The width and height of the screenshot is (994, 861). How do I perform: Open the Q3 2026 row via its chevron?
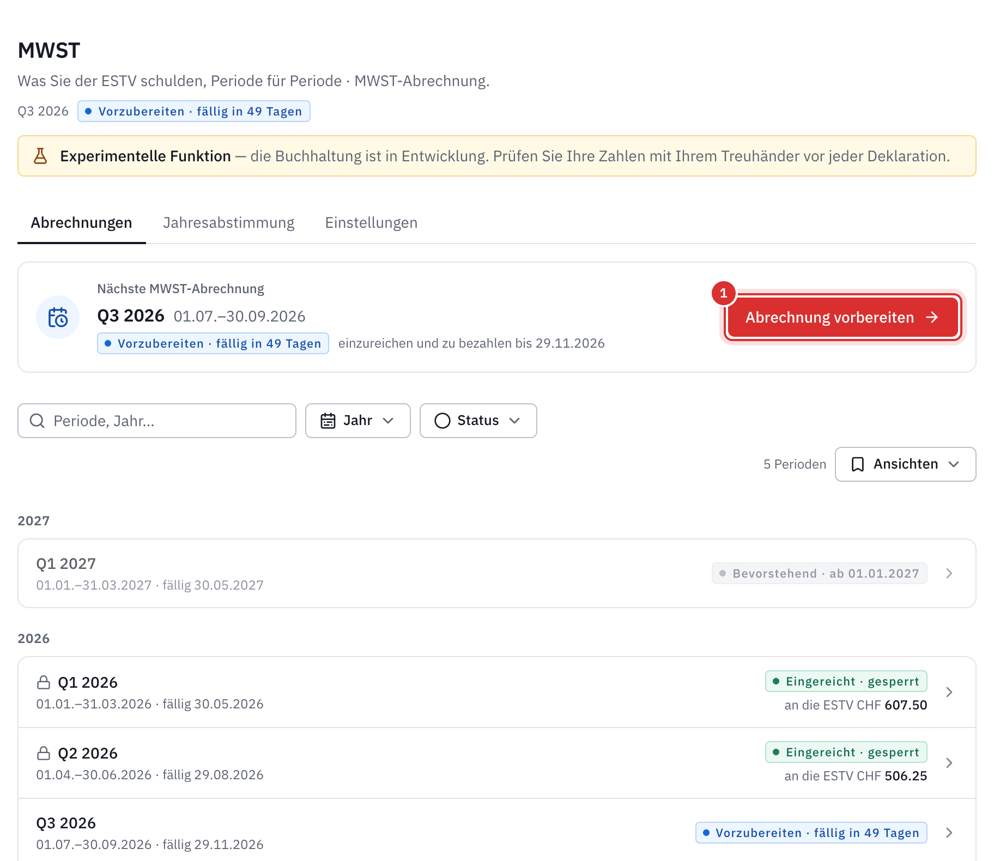point(949,833)
